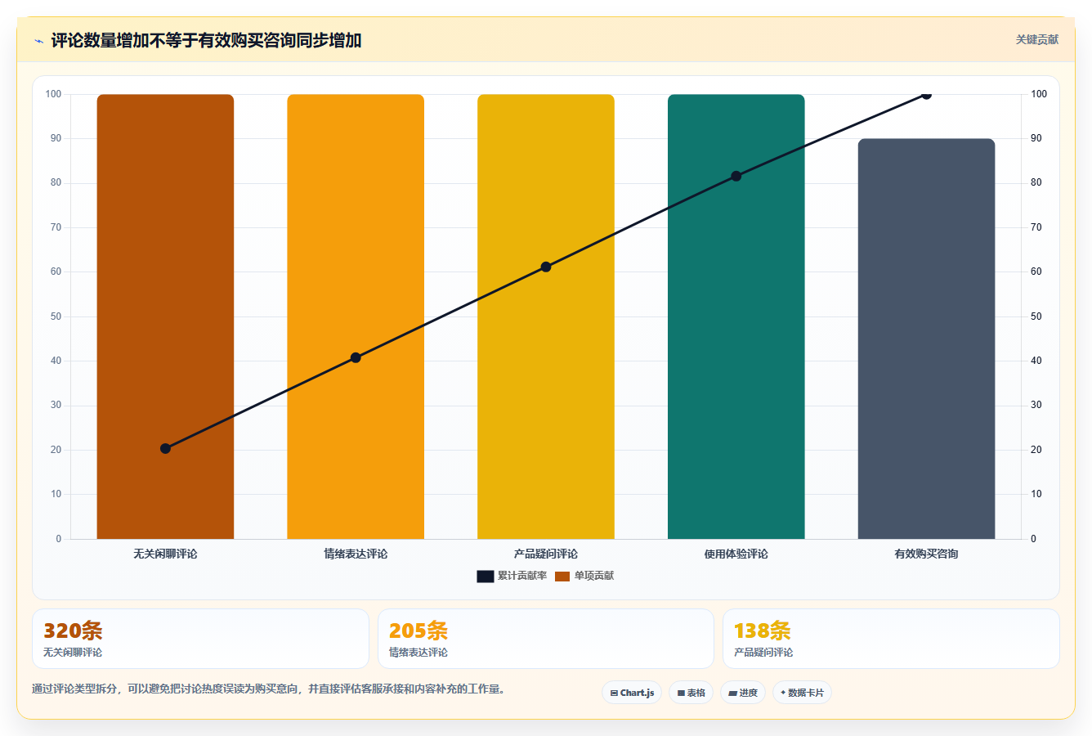Click the x-axis label 无关闲聊评论

pyautogui.click(x=165, y=554)
